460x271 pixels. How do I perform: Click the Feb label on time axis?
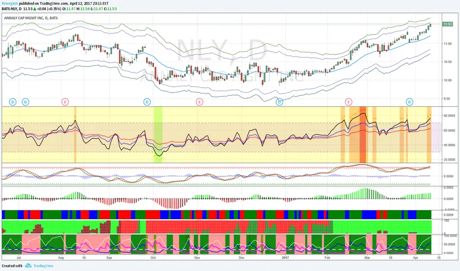click(327, 258)
